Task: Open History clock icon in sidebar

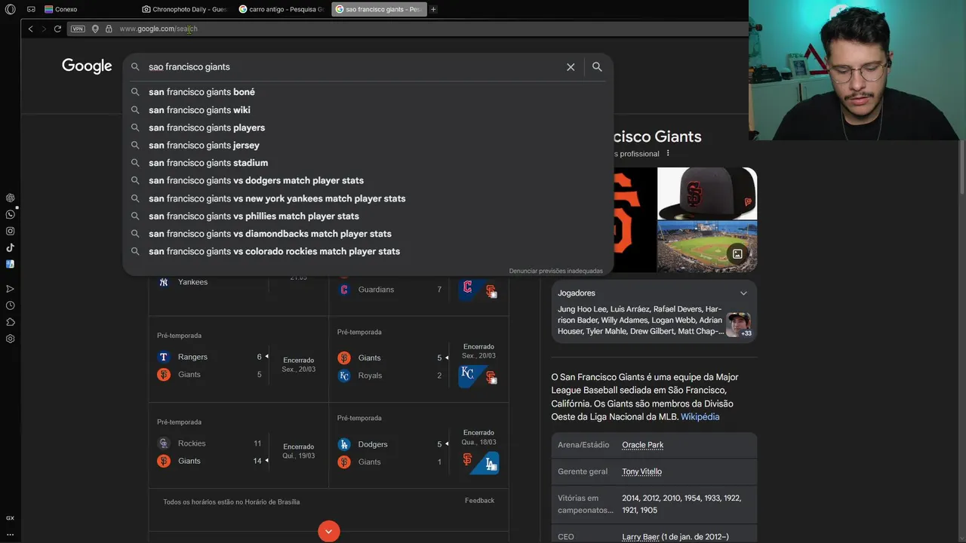Action: click(10, 305)
